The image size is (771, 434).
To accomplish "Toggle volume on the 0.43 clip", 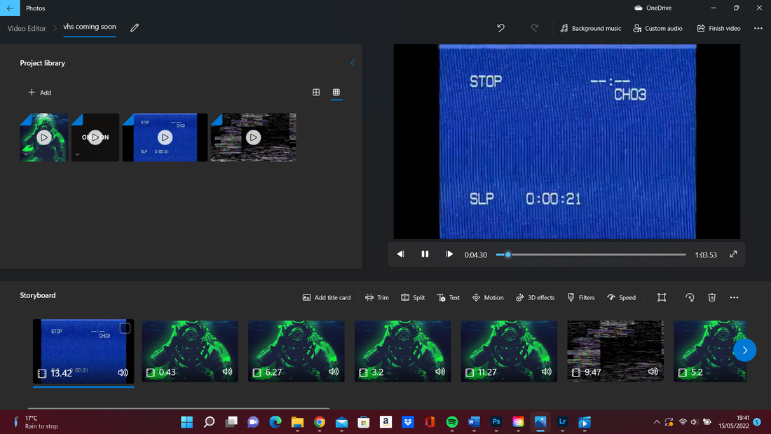I will (x=227, y=372).
